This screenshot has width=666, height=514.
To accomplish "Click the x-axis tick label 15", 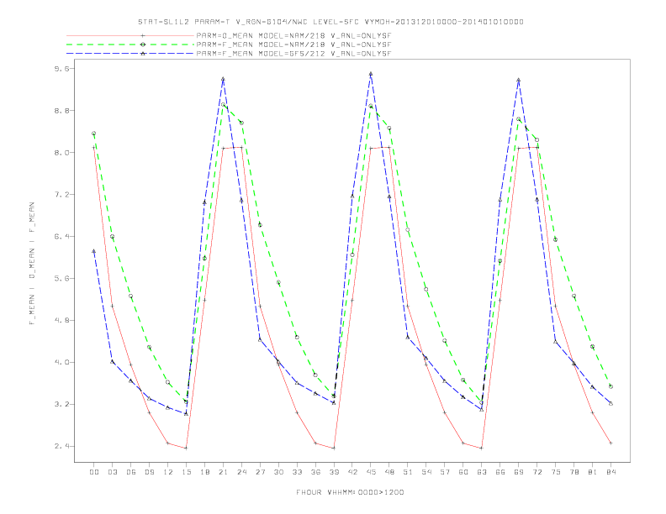I will point(186,472).
